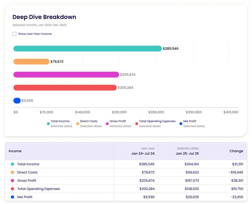
Task: Click the $410,000 axis label
Action: coord(231,112)
